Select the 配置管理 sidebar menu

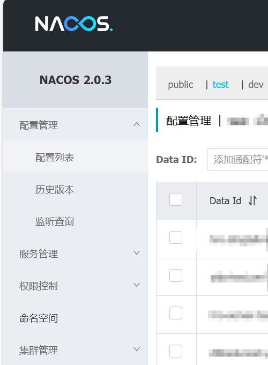[76, 125]
